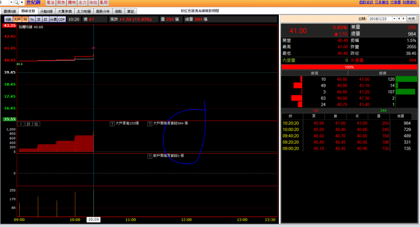Viewport: 420px width, 227px height.
Task: Go to next date with right arrow
Action: point(404,19)
